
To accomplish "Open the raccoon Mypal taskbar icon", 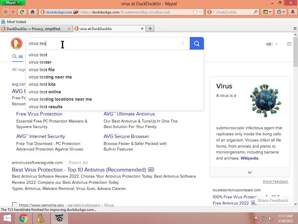I will click(59, 218).
